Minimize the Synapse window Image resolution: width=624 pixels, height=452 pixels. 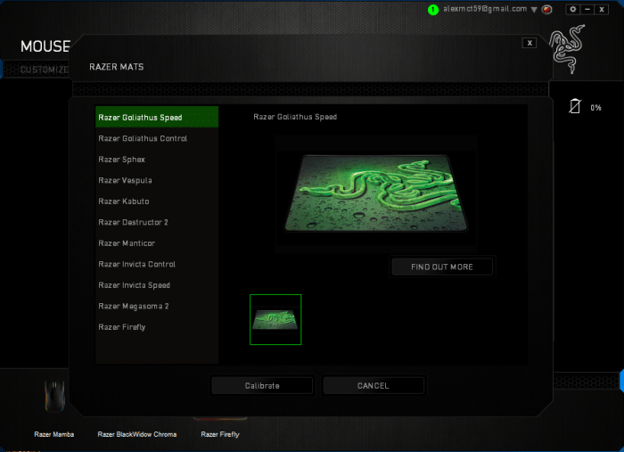click(587, 9)
